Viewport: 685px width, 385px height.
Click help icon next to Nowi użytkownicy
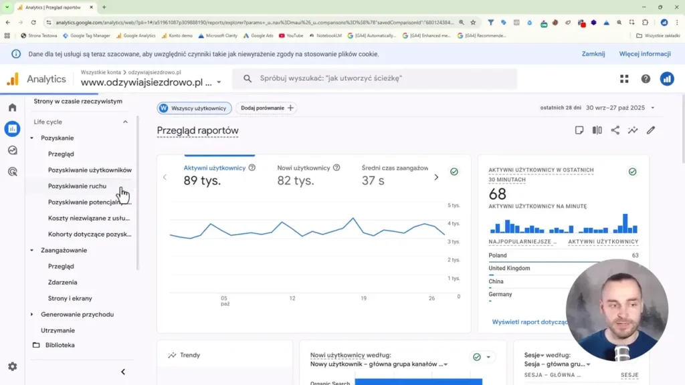[x=336, y=168]
